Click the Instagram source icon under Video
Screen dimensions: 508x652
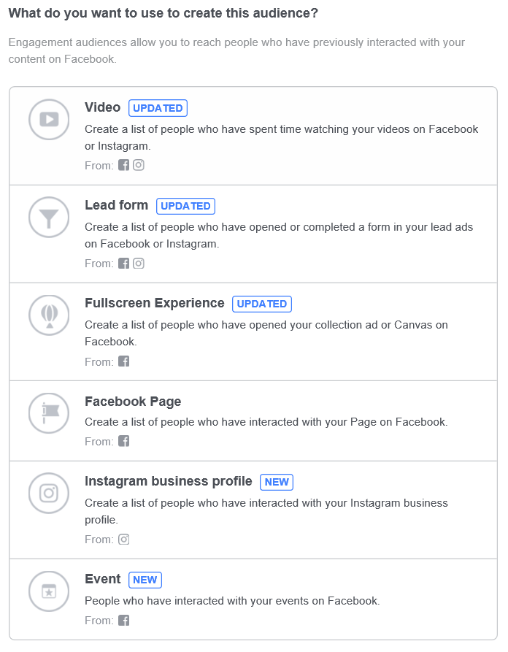(x=139, y=165)
